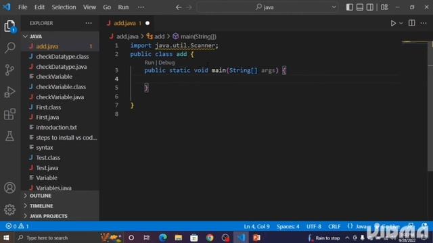
Task: Open checkVariable.java file
Action: 60,97
